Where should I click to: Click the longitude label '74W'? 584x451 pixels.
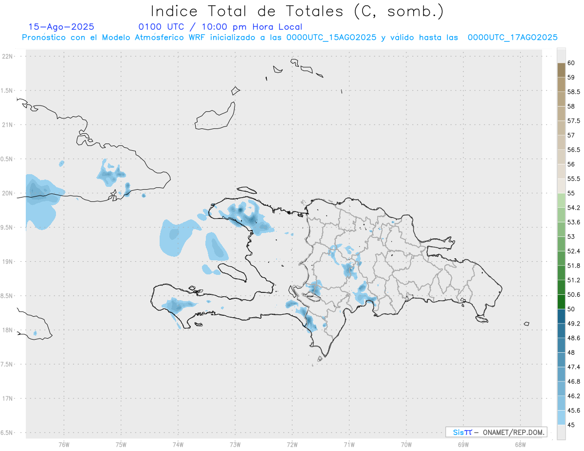pyautogui.click(x=178, y=445)
